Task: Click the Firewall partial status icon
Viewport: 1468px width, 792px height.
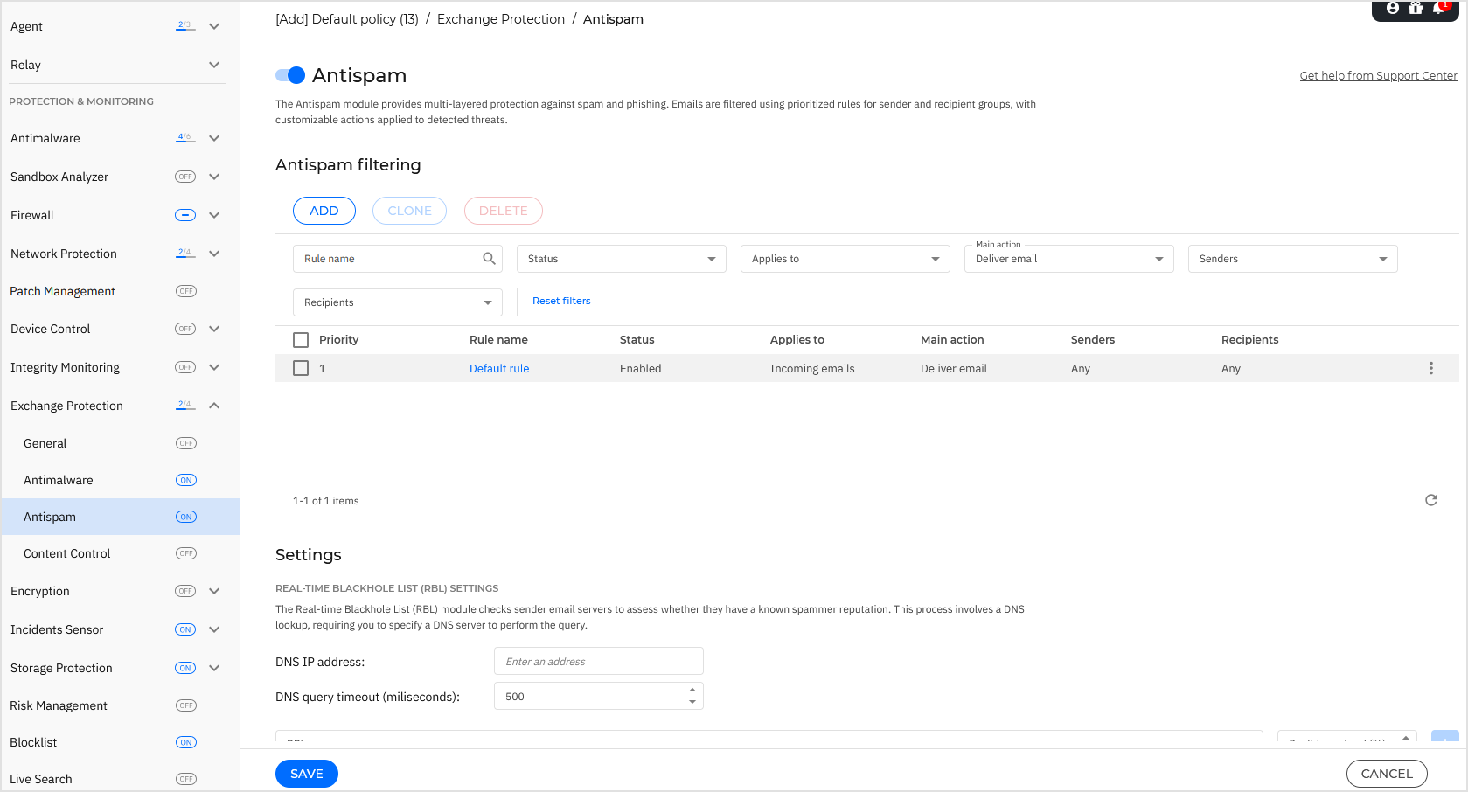Action: [185, 215]
